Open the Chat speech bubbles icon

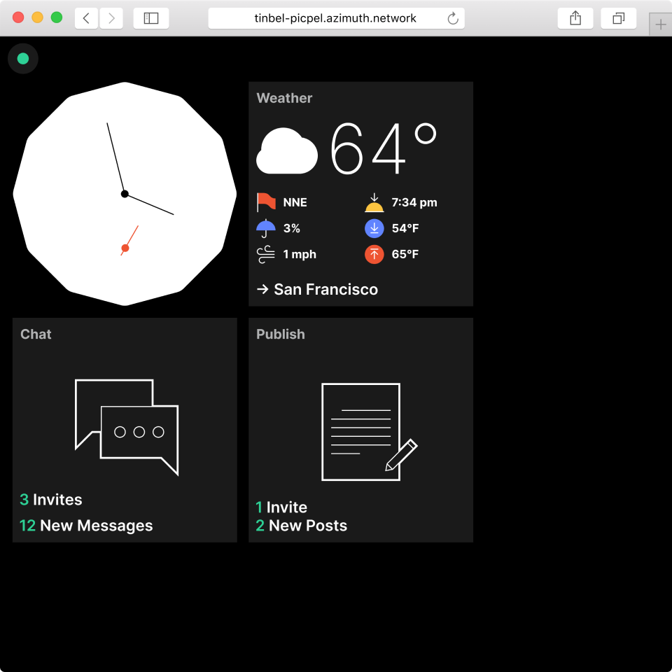point(127,427)
